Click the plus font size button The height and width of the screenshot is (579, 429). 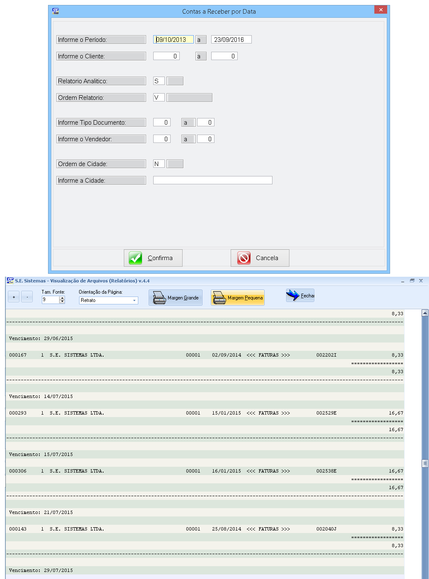pyautogui.click(x=14, y=297)
